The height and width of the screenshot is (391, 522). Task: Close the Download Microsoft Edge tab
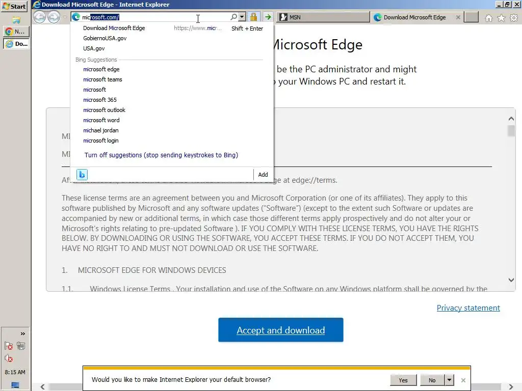[x=458, y=17]
